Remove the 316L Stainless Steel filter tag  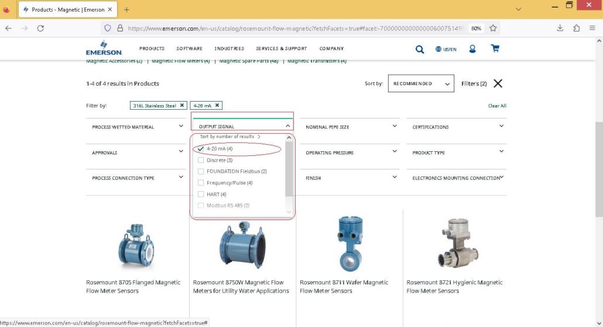click(182, 106)
